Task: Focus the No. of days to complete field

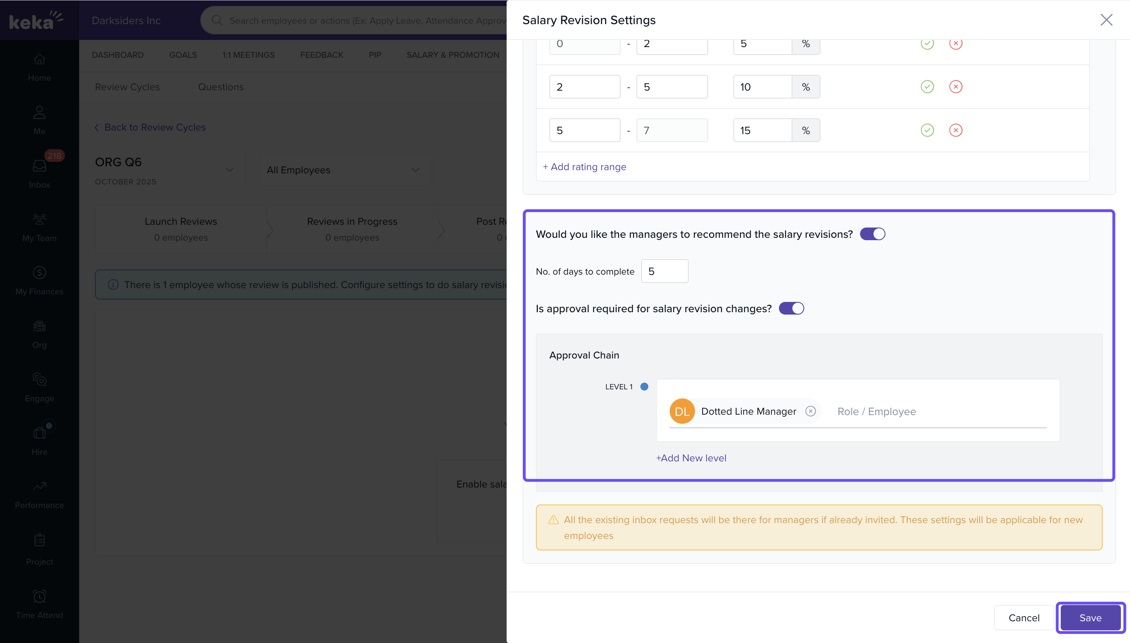Action: click(x=664, y=271)
